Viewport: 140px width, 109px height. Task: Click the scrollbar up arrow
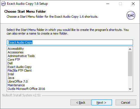coord(130,49)
